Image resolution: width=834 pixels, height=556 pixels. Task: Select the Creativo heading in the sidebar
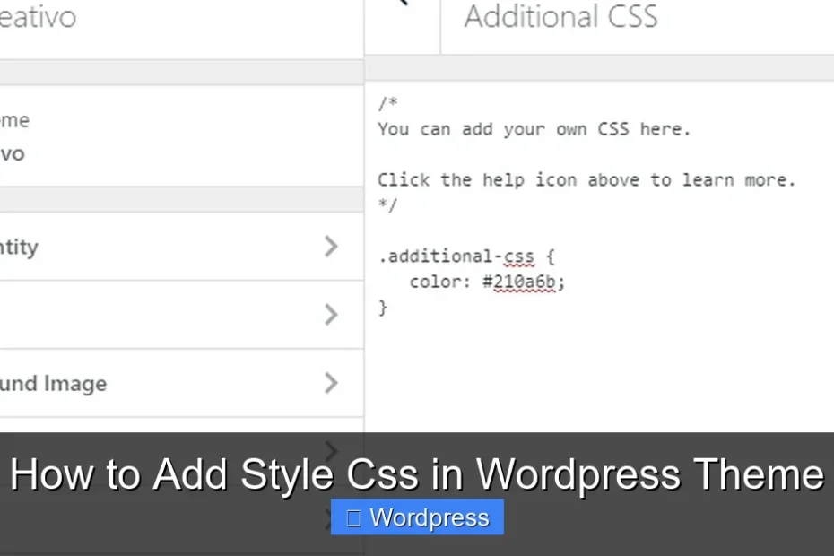point(38,16)
